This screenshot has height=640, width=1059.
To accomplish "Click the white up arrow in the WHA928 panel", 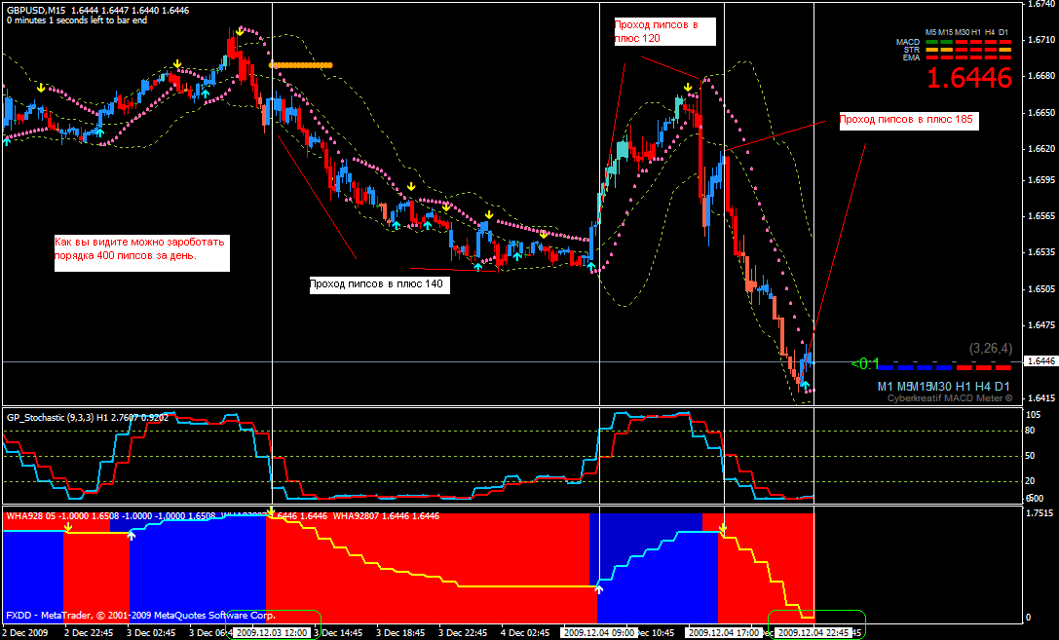I will [x=599, y=588].
